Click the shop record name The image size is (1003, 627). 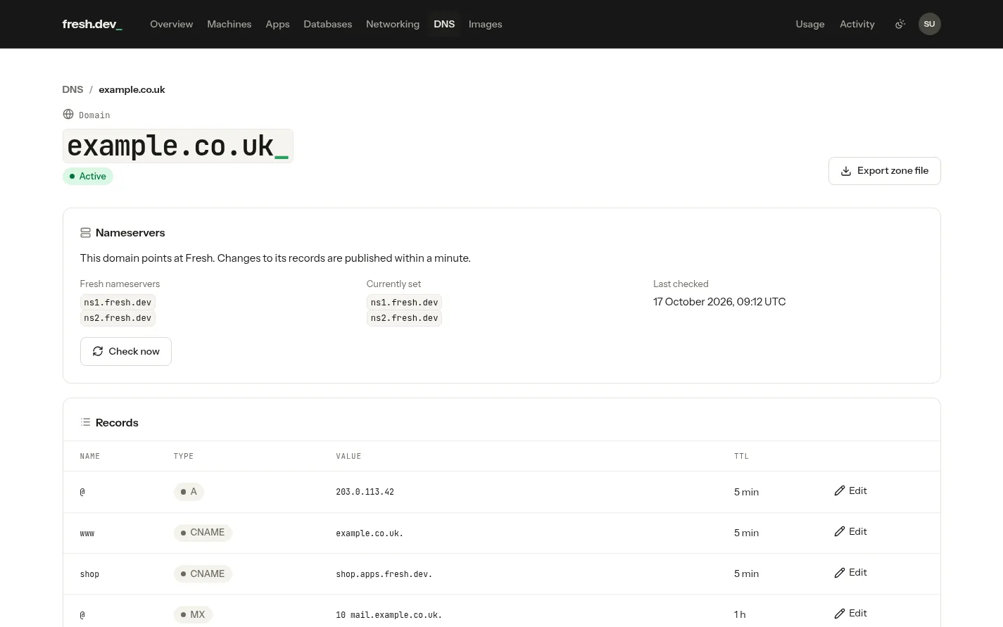89,574
